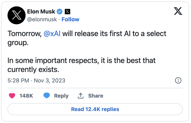Click the tweet sentence starting with Tomorrow
This screenshot has height=123, width=191.
pyautogui.click(x=87, y=34)
